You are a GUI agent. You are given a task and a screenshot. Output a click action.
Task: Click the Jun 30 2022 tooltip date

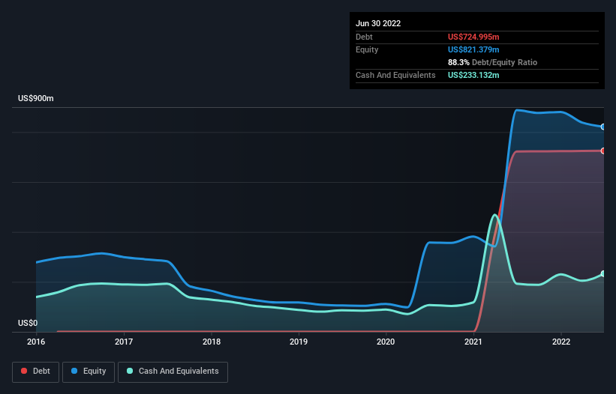tap(378, 23)
